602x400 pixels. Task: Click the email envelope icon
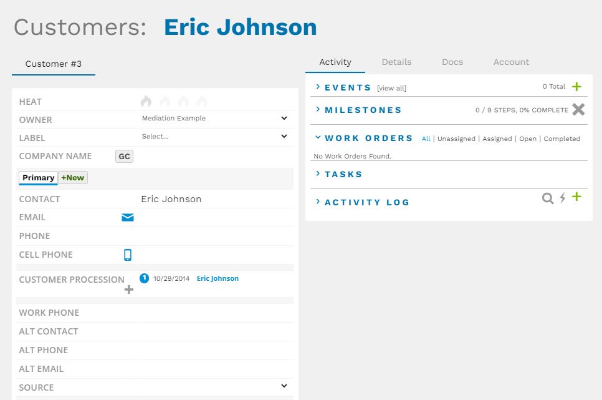tap(128, 217)
